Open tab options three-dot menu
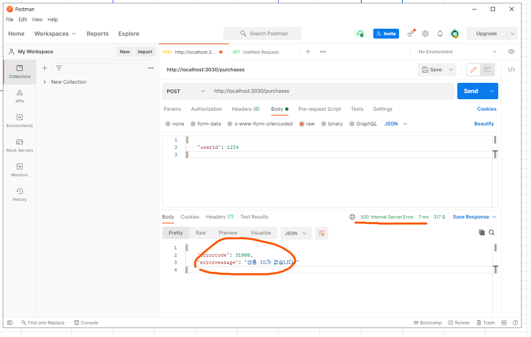Screen dimensions: 531x337 pos(323,52)
